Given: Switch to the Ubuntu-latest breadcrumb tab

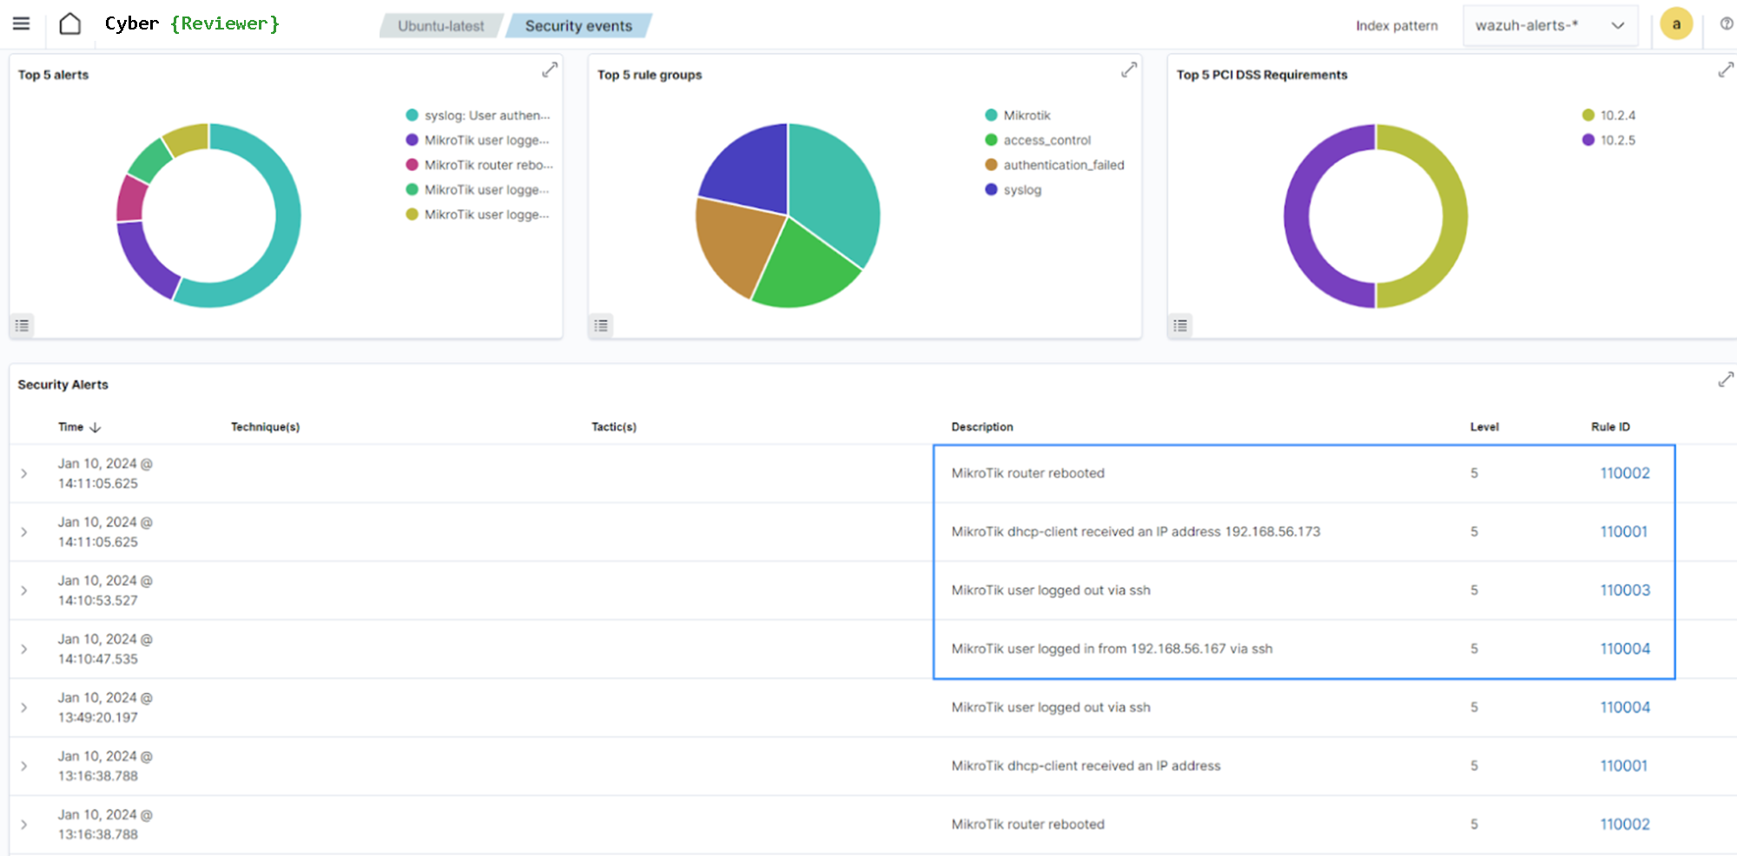Looking at the screenshot, I should [440, 26].
